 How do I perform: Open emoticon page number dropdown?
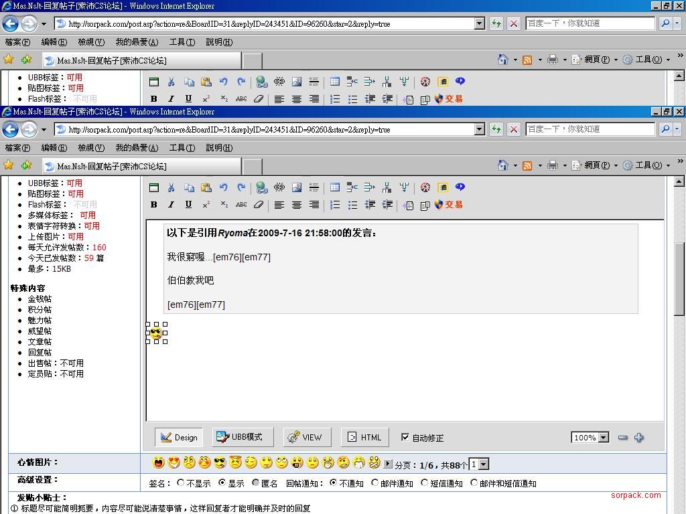[484, 464]
